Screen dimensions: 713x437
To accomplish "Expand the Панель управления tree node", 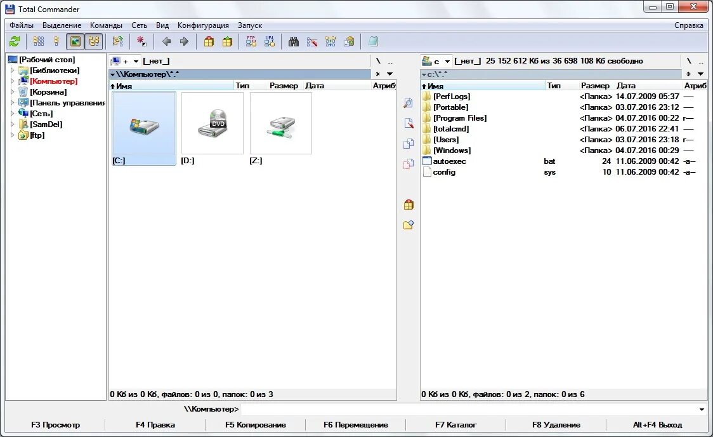I will 12,103.
